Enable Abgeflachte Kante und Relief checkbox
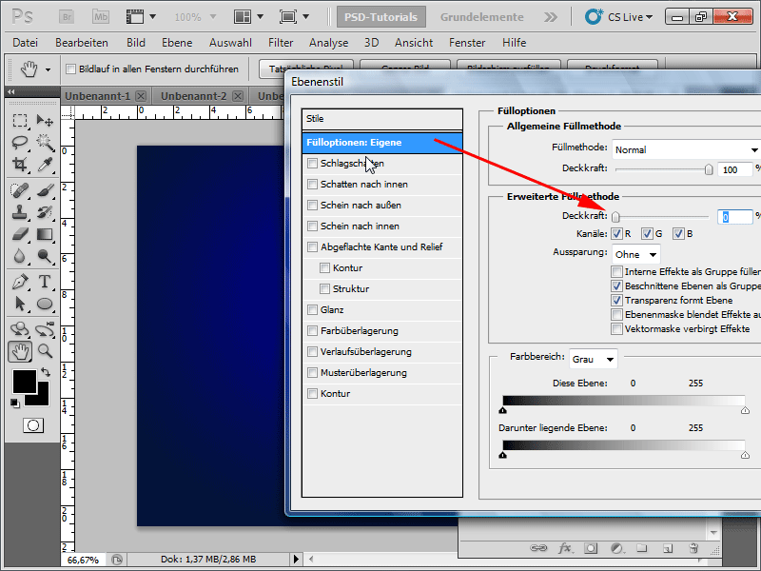This screenshot has width=761, height=571. 313,247
